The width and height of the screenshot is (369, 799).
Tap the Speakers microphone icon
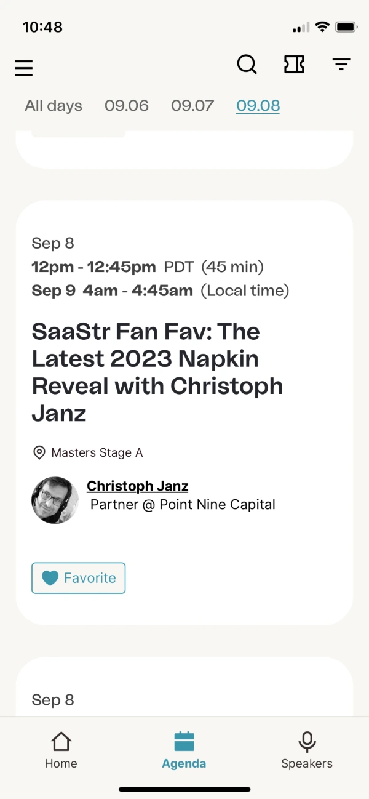(307, 742)
